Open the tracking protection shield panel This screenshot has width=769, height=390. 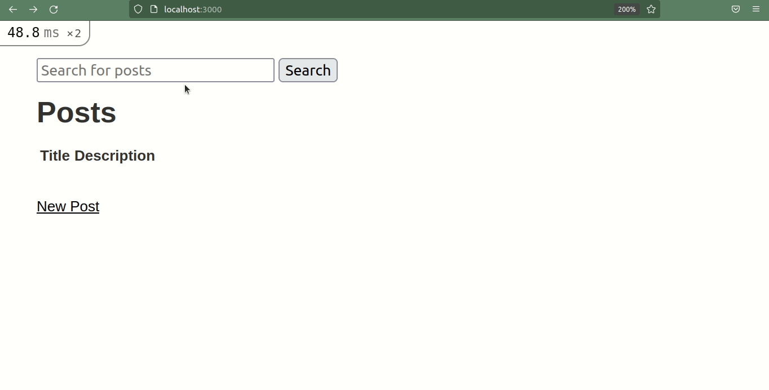(x=138, y=9)
